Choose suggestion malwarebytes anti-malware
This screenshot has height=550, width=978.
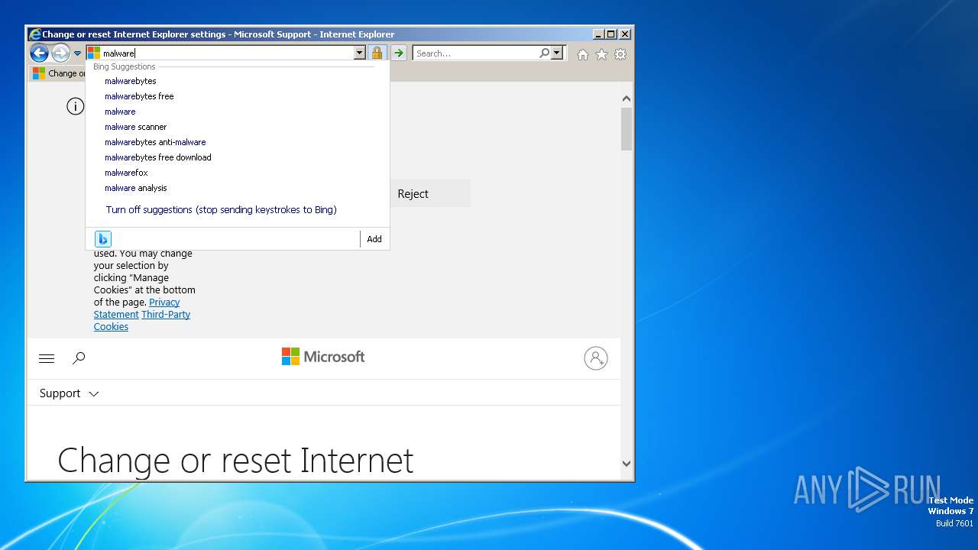(x=155, y=142)
